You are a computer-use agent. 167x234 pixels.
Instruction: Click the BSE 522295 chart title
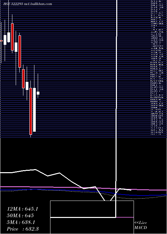[28, 4]
